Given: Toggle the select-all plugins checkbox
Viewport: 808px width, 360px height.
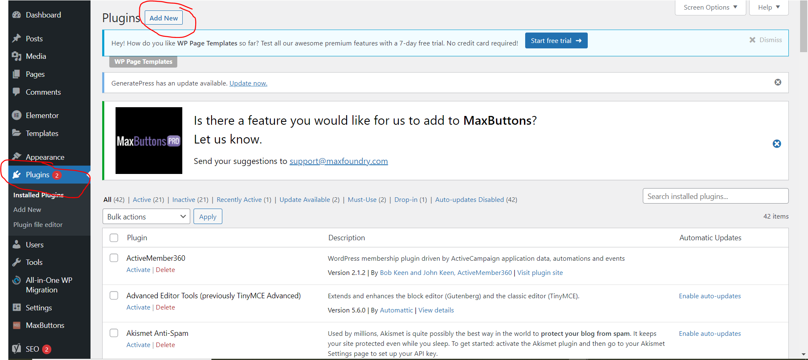Looking at the screenshot, I should (114, 238).
